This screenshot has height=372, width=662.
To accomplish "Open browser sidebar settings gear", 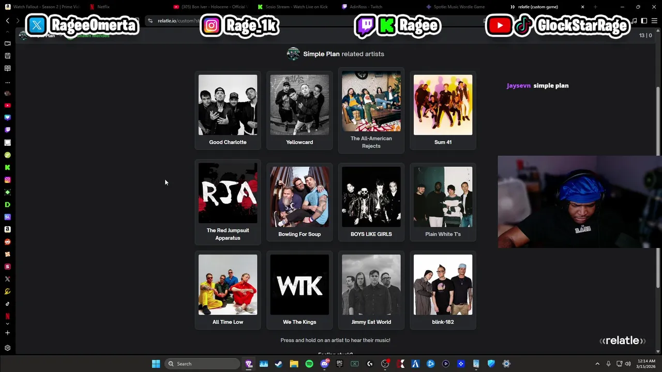I will pyautogui.click(x=7, y=348).
